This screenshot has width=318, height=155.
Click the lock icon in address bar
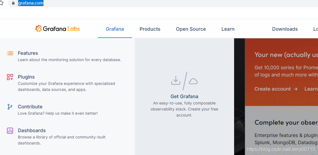coord(13,3)
